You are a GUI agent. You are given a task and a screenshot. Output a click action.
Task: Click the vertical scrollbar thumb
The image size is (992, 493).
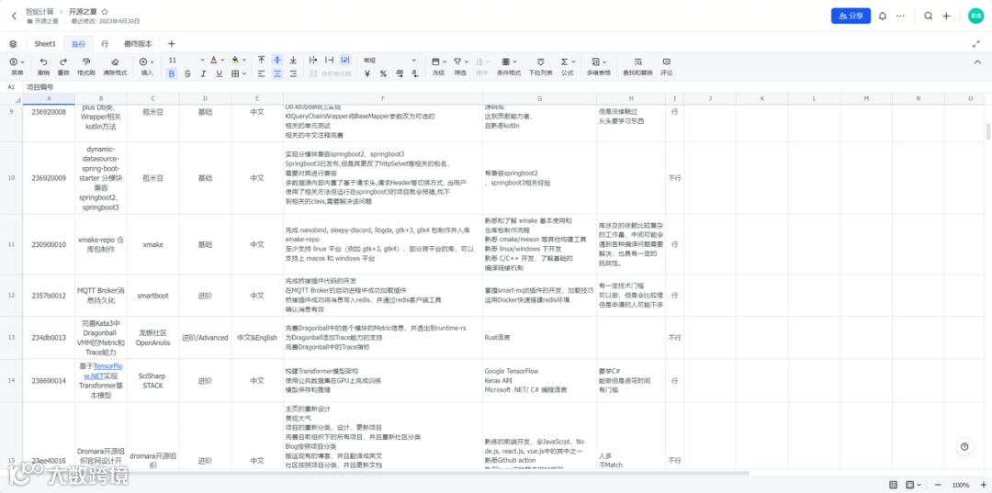pyautogui.click(x=987, y=131)
